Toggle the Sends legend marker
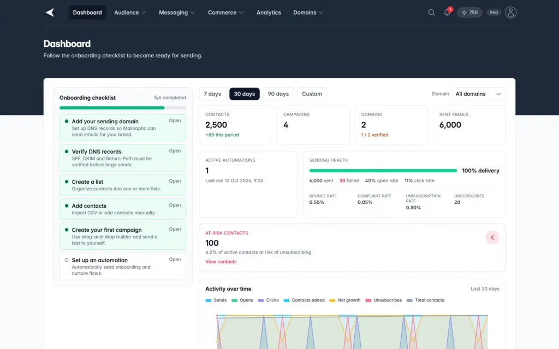 coord(209,300)
